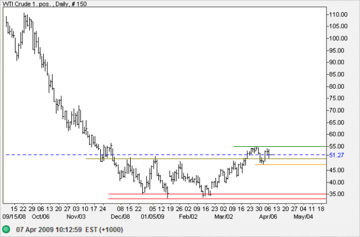Click the 105.00 price axis label

(x=338, y=26)
